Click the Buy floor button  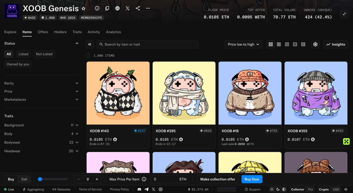[252, 179]
